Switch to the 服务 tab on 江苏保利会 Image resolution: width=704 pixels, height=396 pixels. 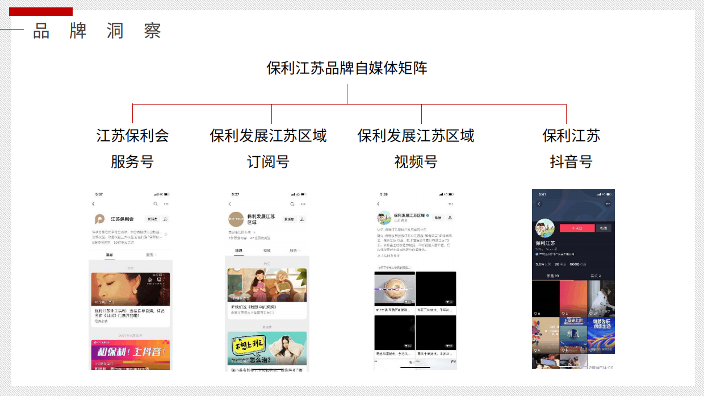coord(150,255)
